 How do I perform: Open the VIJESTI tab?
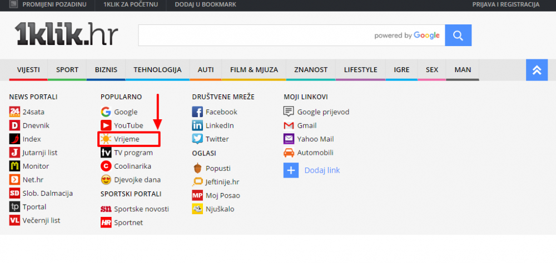click(28, 70)
